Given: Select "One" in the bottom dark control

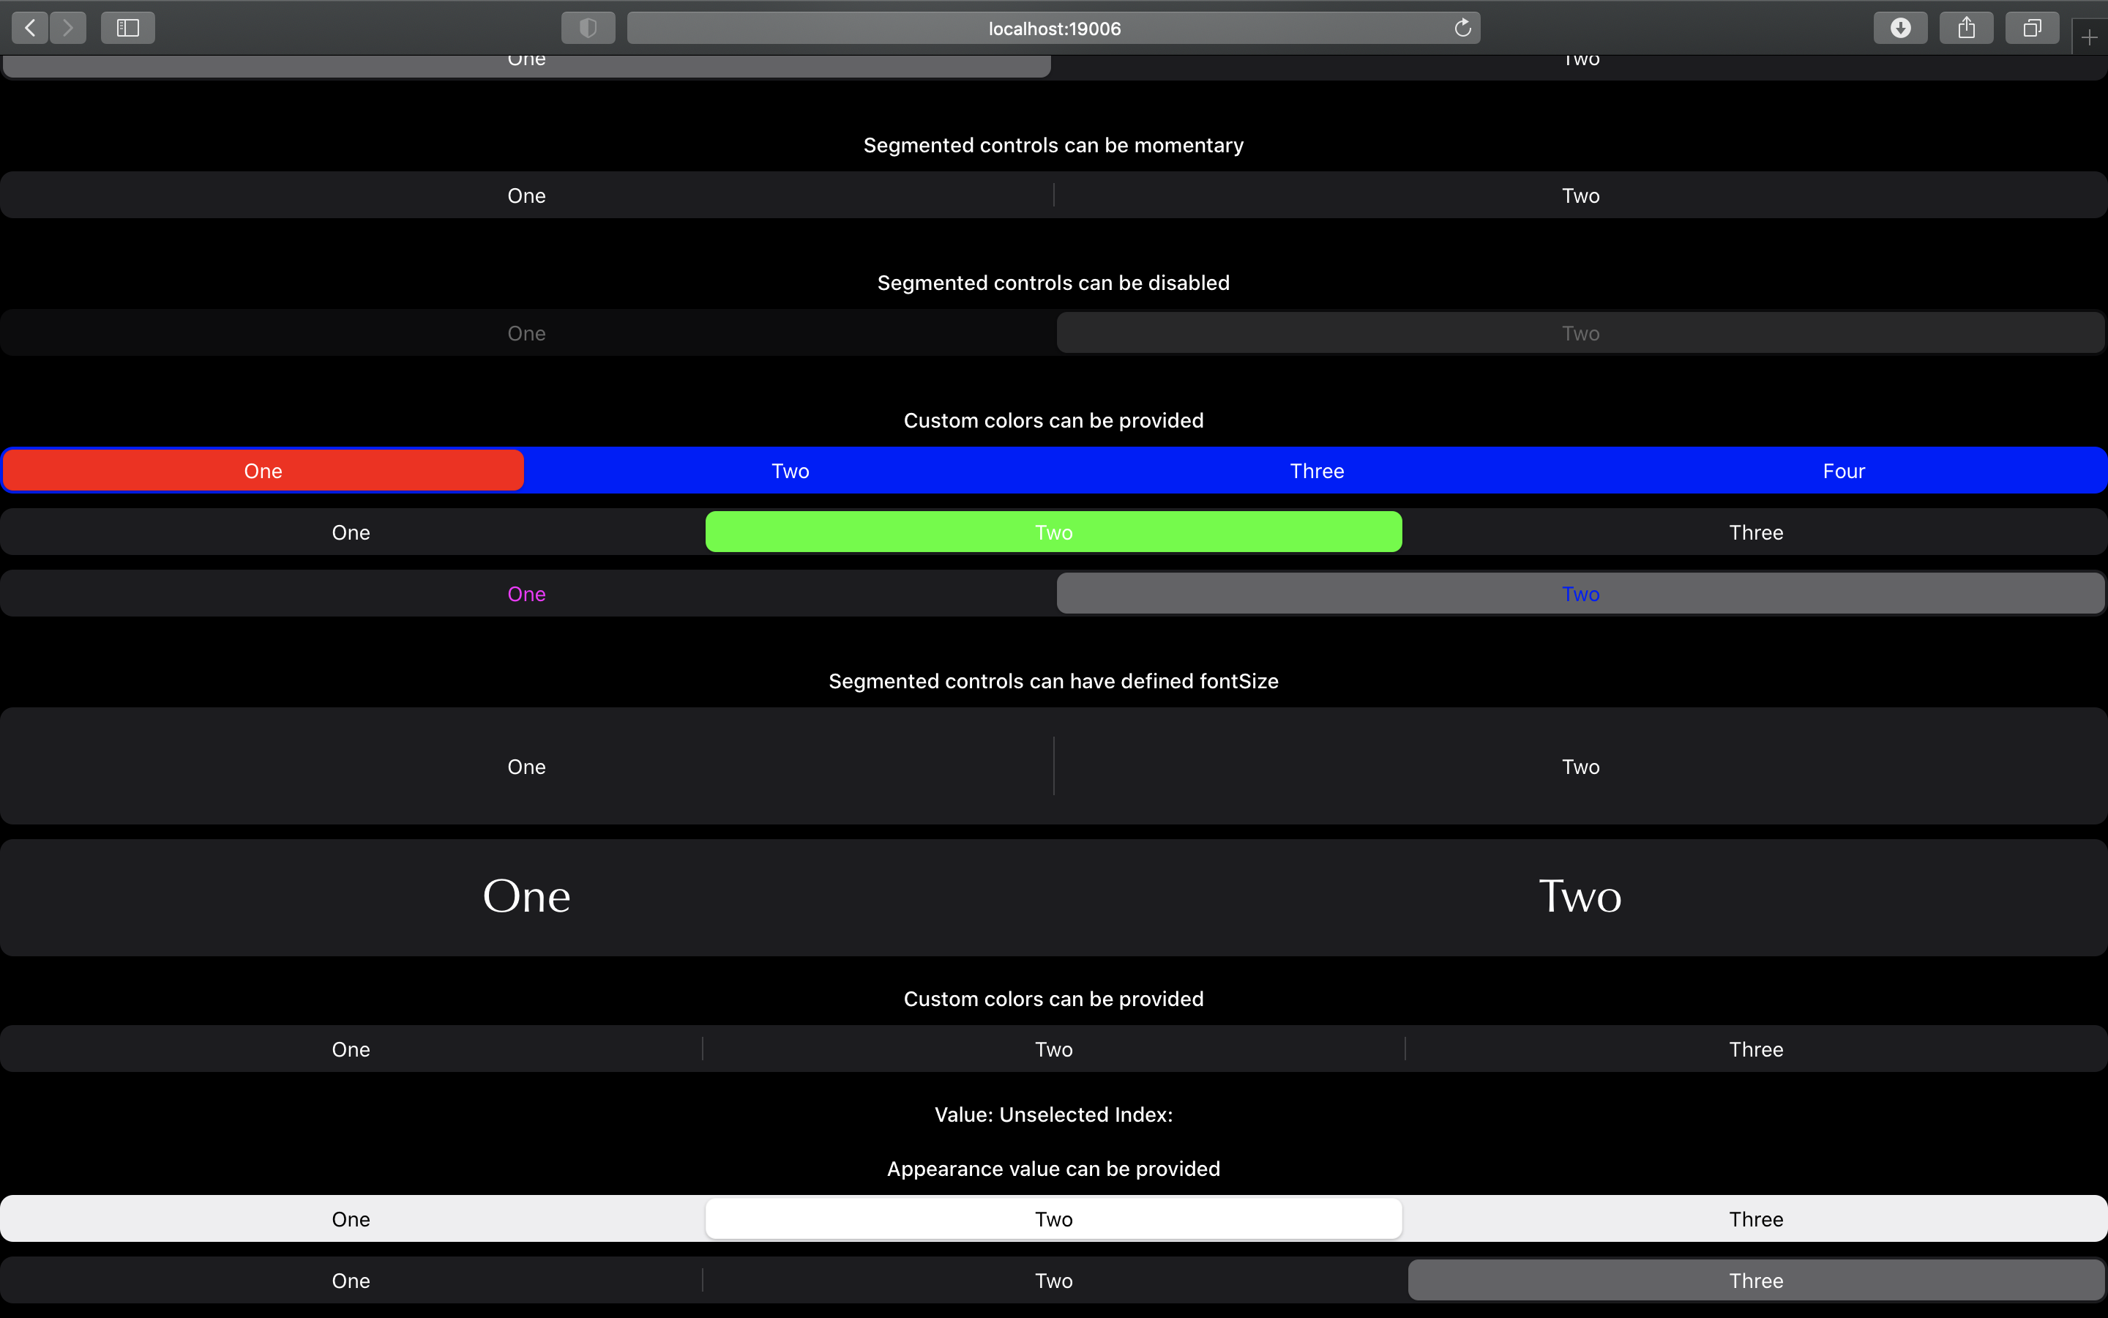Looking at the screenshot, I should click(351, 1281).
